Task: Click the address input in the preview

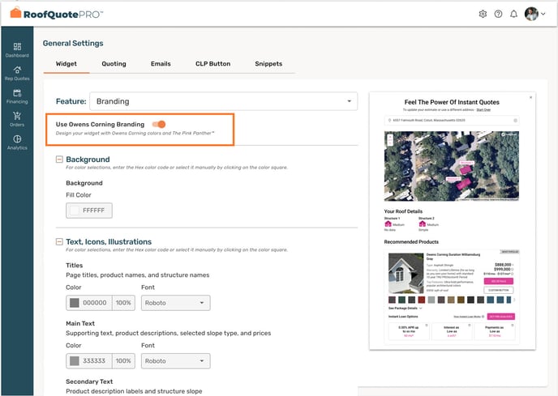Action: pos(452,121)
